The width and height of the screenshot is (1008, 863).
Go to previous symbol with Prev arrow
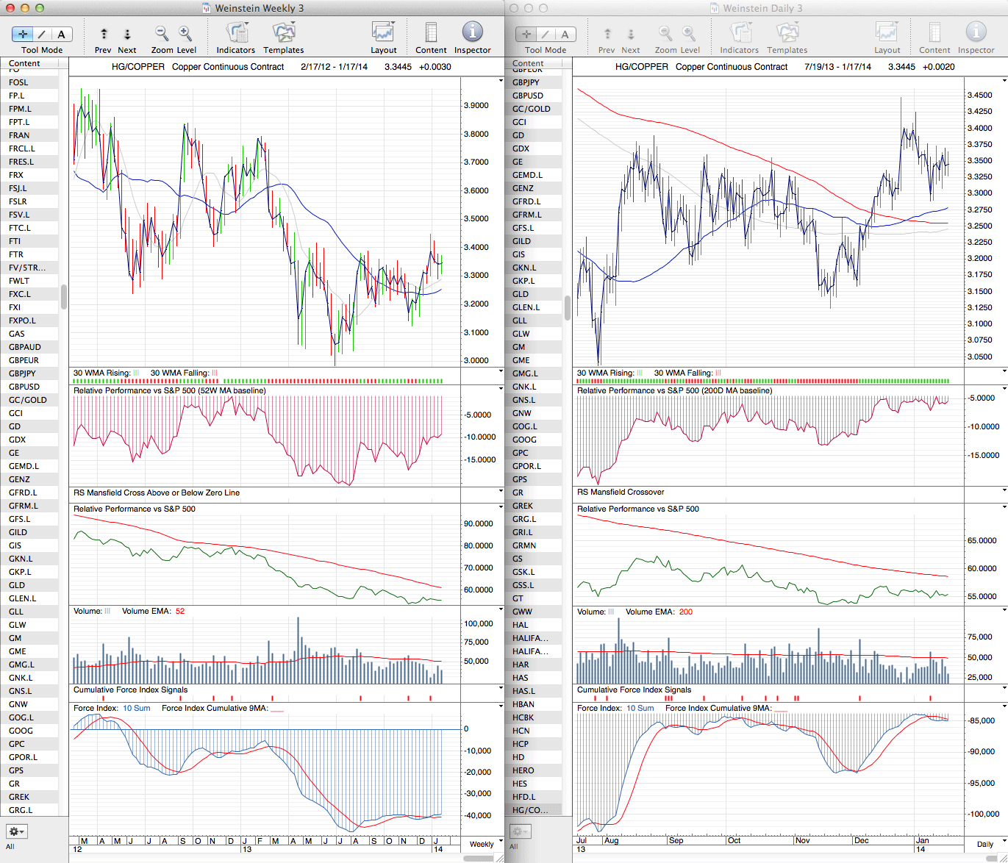[x=104, y=34]
